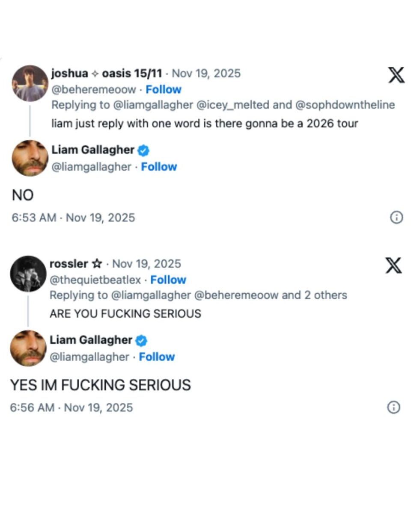
Task: Follow @thequietbeatlex account
Action: (168, 280)
